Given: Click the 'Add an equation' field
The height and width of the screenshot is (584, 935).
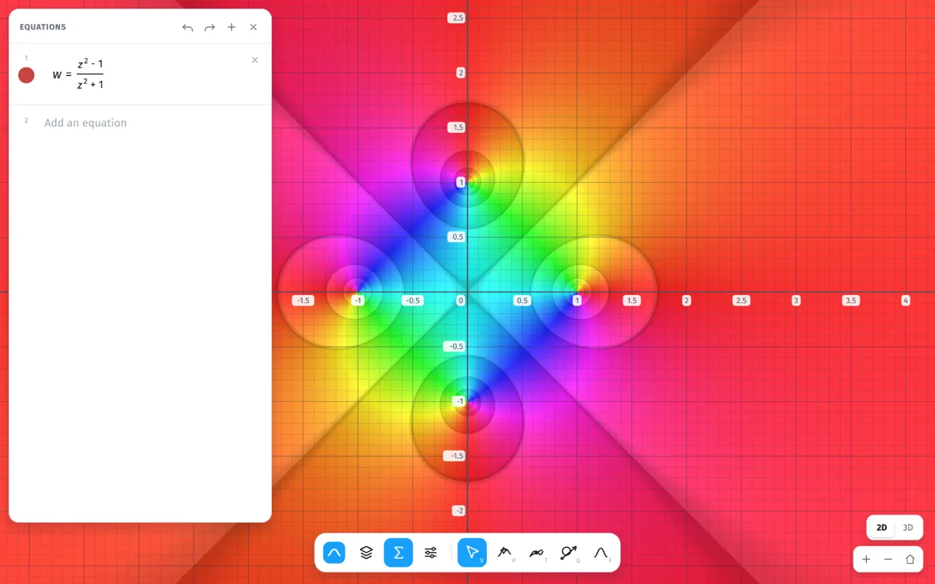Looking at the screenshot, I should click(85, 123).
